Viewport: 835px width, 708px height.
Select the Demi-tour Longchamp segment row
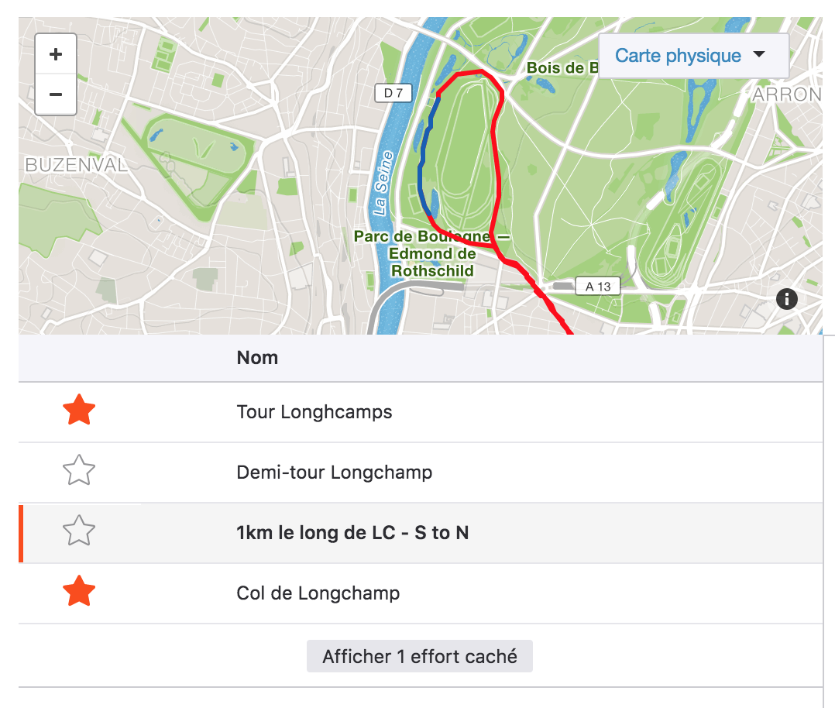coord(421,473)
